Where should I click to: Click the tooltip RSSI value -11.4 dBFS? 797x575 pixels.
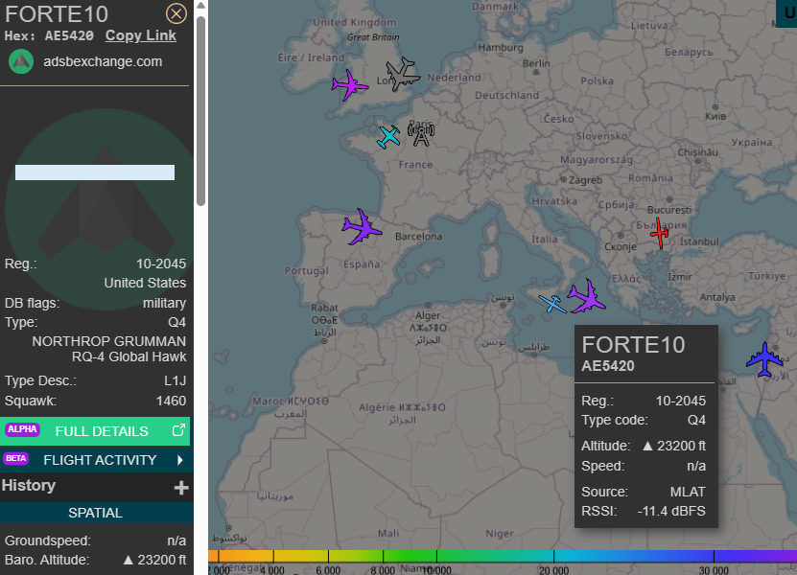[x=671, y=511]
